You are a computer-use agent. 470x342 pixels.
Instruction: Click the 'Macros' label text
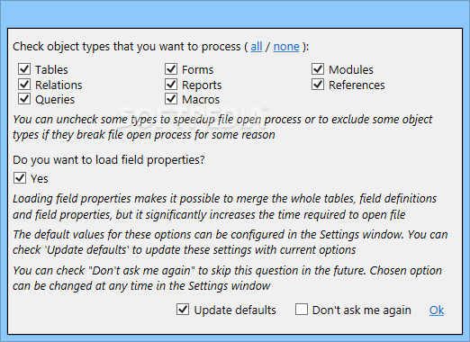point(201,100)
